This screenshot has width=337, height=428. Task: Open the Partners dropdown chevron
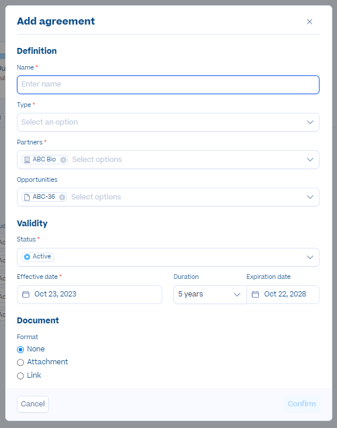pos(310,160)
